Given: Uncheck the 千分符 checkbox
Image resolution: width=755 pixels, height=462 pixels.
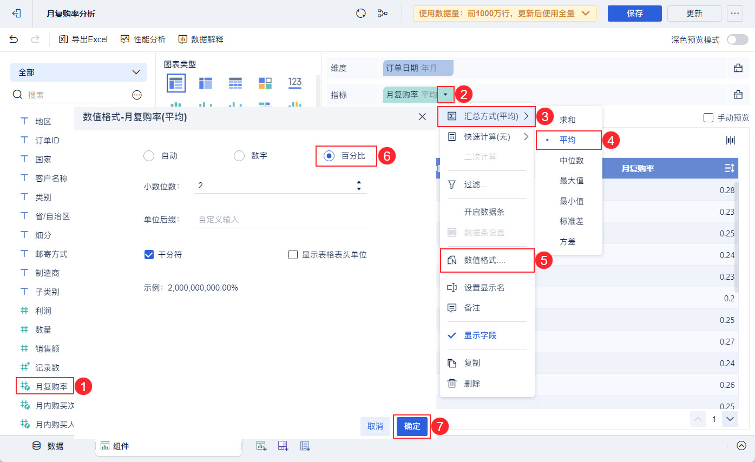Looking at the screenshot, I should point(149,254).
